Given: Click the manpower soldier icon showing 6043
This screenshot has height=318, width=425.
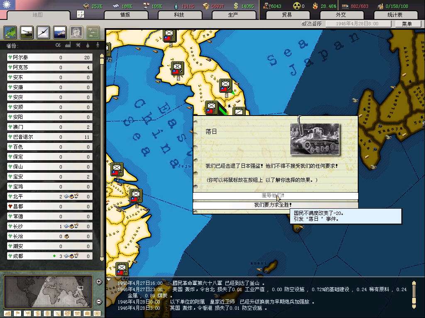Looking at the screenshot, I should 266,6.
